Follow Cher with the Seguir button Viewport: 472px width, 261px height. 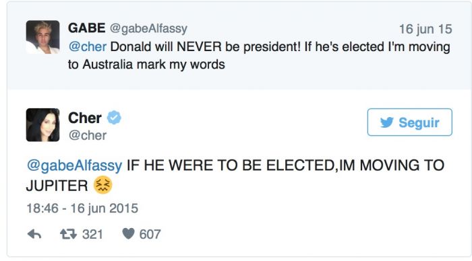pyautogui.click(x=409, y=122)
